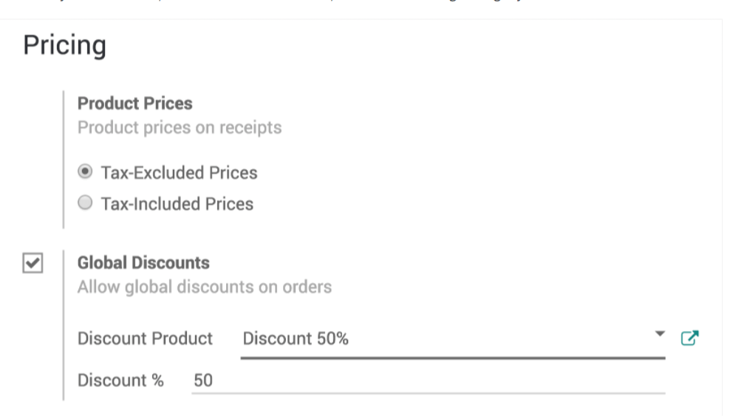The height and width of the screenshot is (416, 730).
Task: Click the empty area right of '50'
Action: pyautogui.click(x=443, y=381)
